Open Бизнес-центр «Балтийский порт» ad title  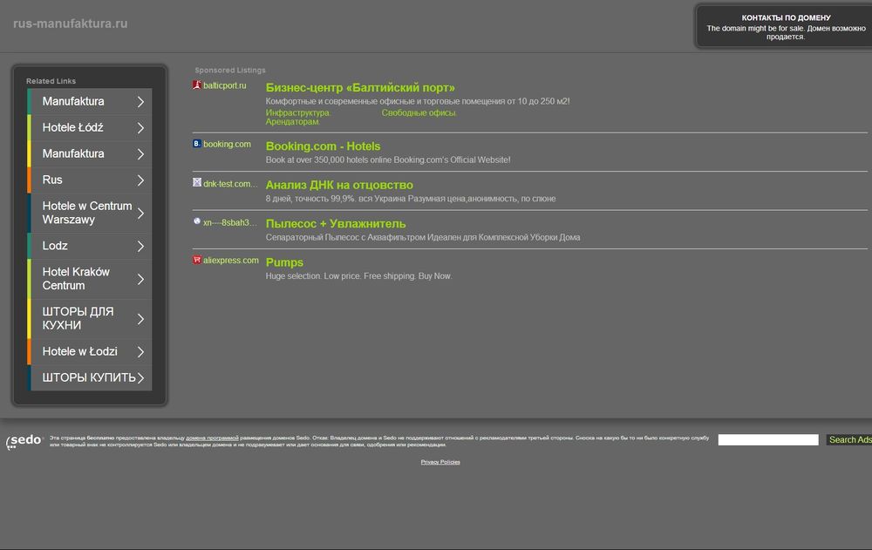[x=360, y=87]
